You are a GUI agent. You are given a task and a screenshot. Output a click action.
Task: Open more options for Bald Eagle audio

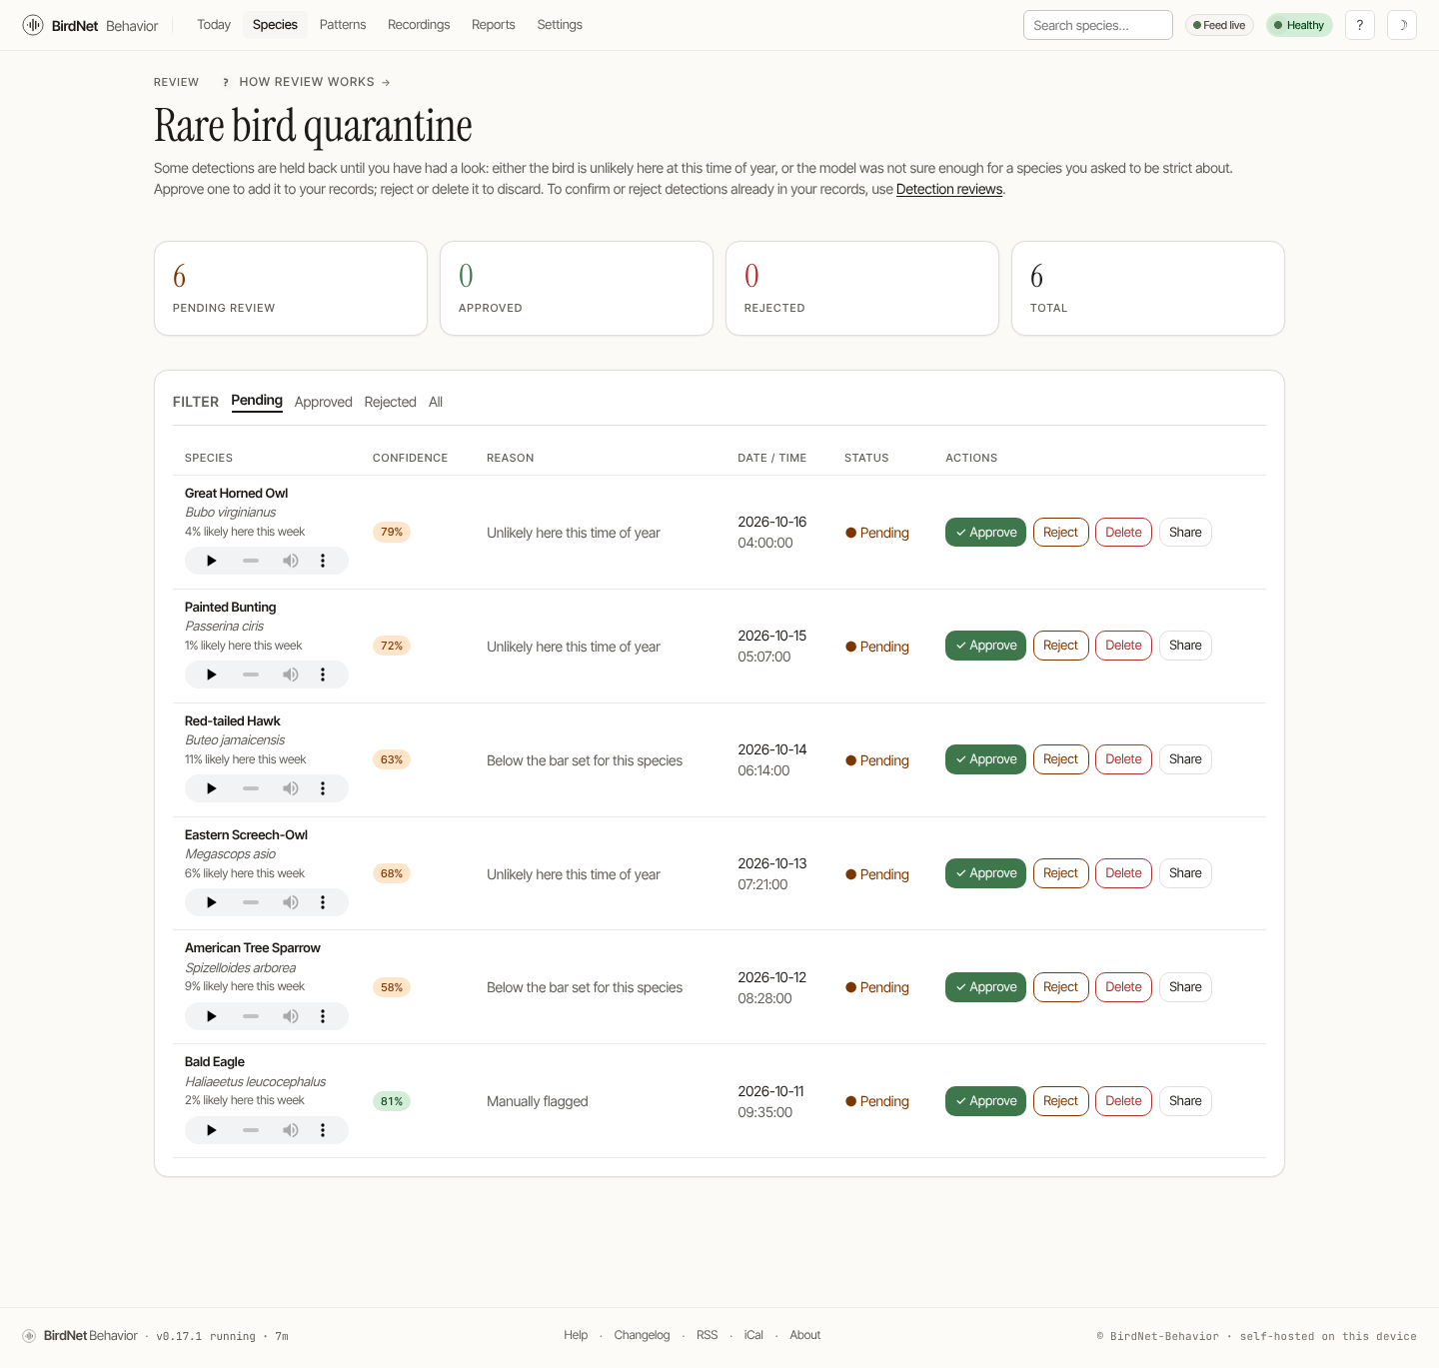point(323,1130)
